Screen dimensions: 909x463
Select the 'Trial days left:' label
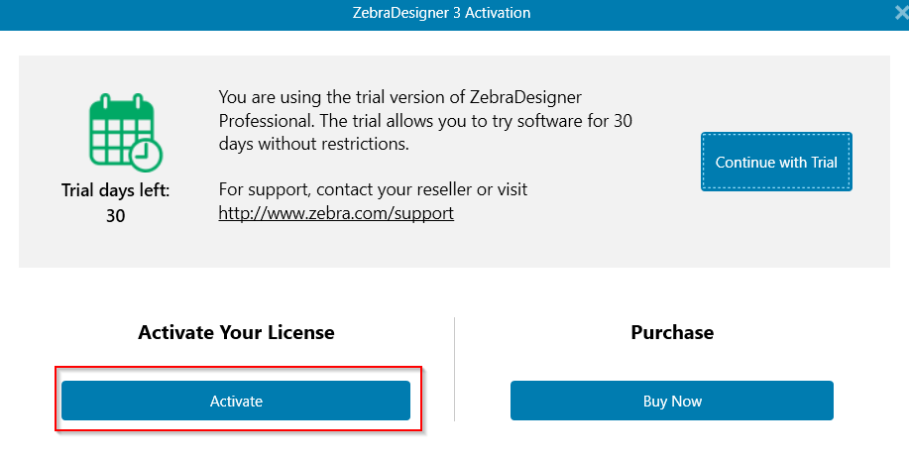click(x=115, y=190)
